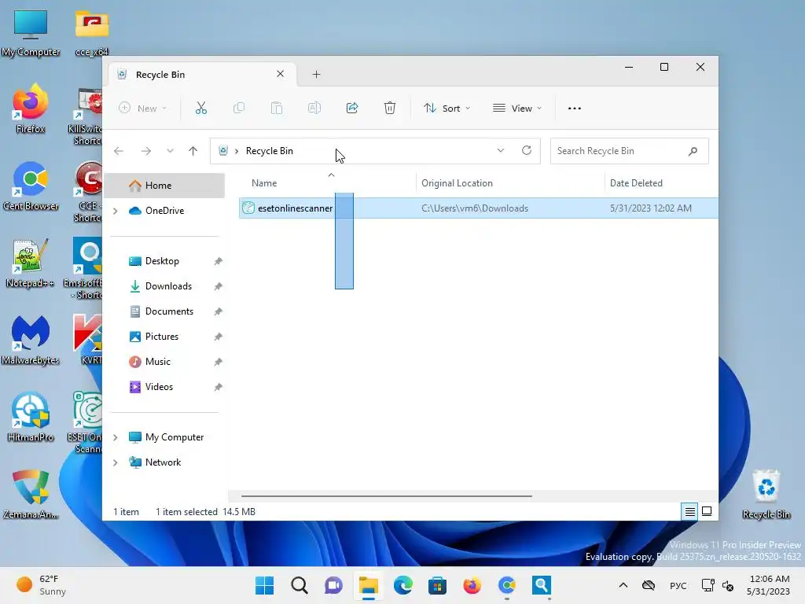Open taskbar Search
Viewport: 805px width, 604px height.
(x=300, y=585)
